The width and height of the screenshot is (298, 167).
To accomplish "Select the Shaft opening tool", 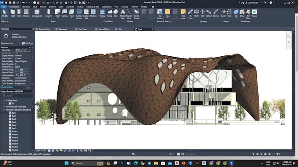I will pyautogui.click(x=196, y=13).
